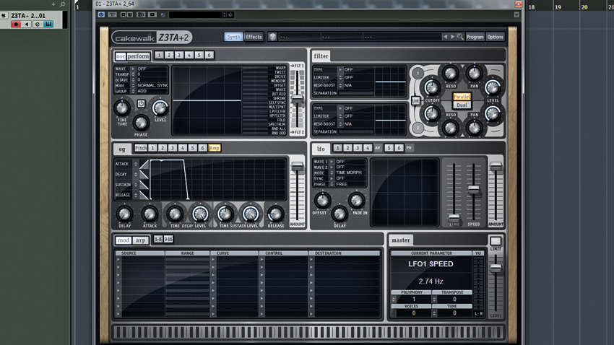The height and width of the screenshot is (345, 614).
Task: Click the oscillator Mode stepper arrows
Action: [x=134, y=85]
